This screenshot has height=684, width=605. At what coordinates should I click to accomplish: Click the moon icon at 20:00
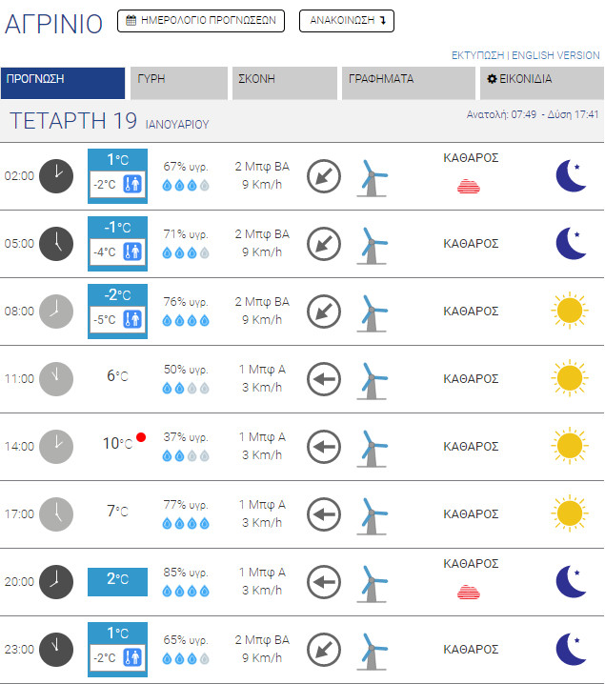tap(570, 581)
